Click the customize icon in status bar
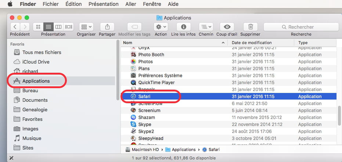The height and width of the screenshot is (162, 342). point(11,158)
